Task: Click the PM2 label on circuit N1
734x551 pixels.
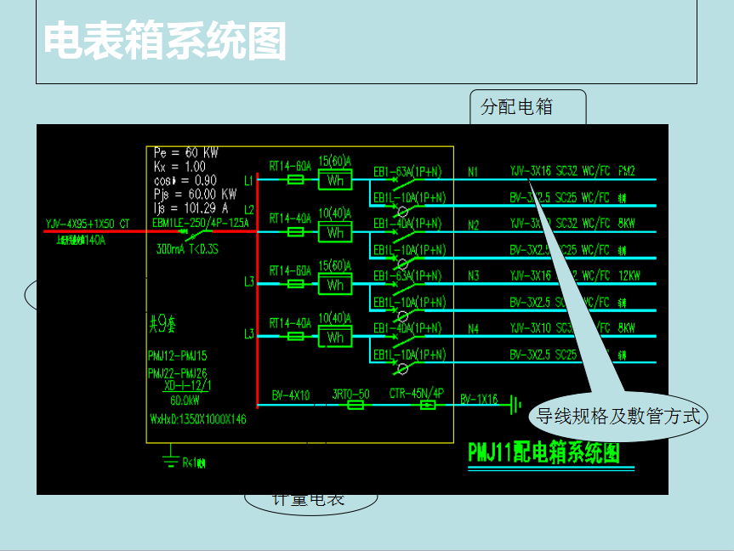Action: 626,171
